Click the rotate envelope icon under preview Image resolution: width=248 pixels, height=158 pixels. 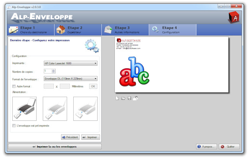pos(135,98)
